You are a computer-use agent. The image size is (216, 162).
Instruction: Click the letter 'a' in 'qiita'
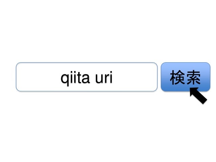click(86, 78)
